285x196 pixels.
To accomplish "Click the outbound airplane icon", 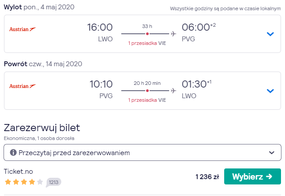I will point(174,34).
